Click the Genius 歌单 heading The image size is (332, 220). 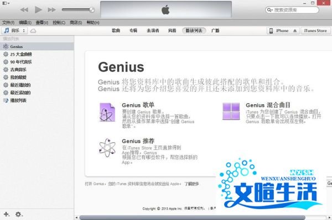click(x=138, y=105)
